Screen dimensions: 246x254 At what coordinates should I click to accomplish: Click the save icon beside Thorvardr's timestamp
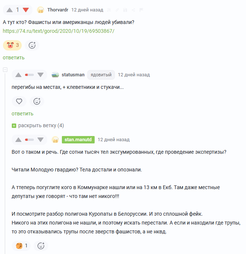125,10
